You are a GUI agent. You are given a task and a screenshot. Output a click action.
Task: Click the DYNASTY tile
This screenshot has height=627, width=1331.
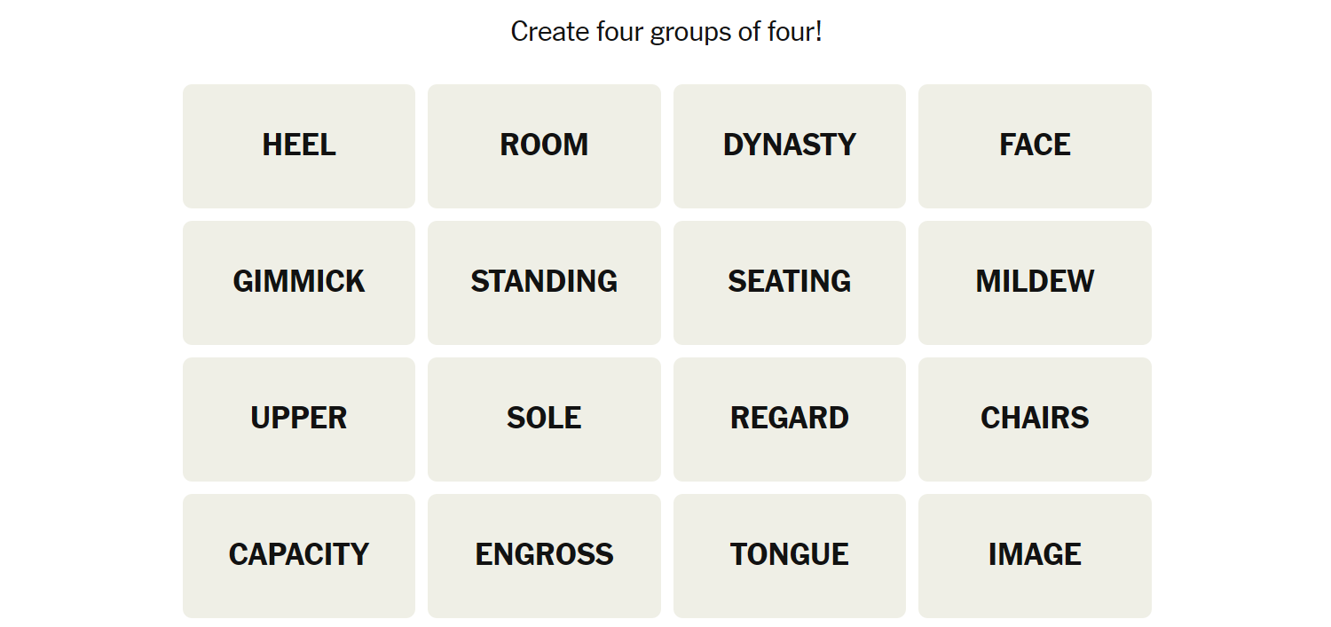[790, 146]
